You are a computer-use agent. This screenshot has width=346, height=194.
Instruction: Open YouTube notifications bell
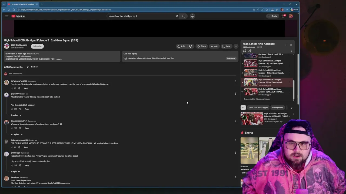point(283,16)
